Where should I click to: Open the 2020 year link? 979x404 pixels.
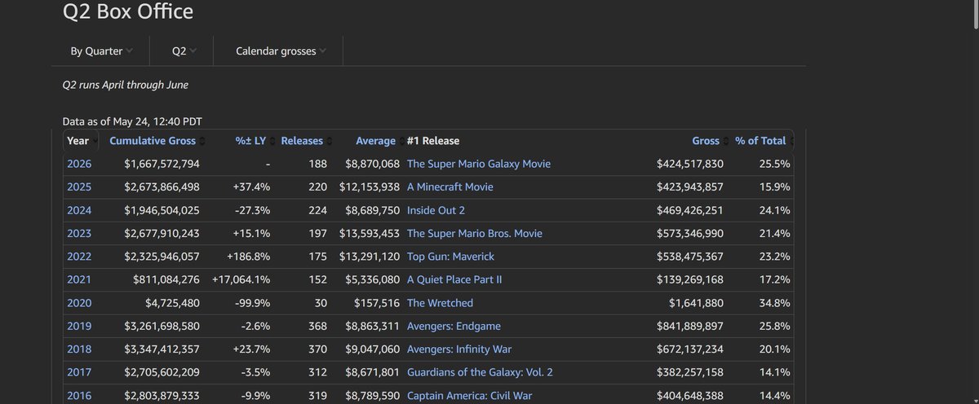tap(79, 303)
